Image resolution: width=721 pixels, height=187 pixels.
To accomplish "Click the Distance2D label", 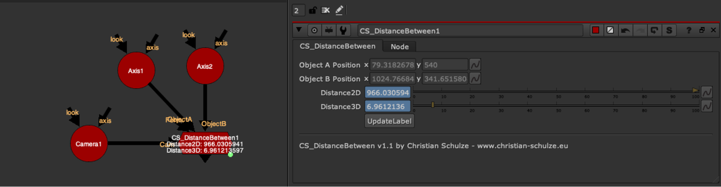I will [341, 93].
